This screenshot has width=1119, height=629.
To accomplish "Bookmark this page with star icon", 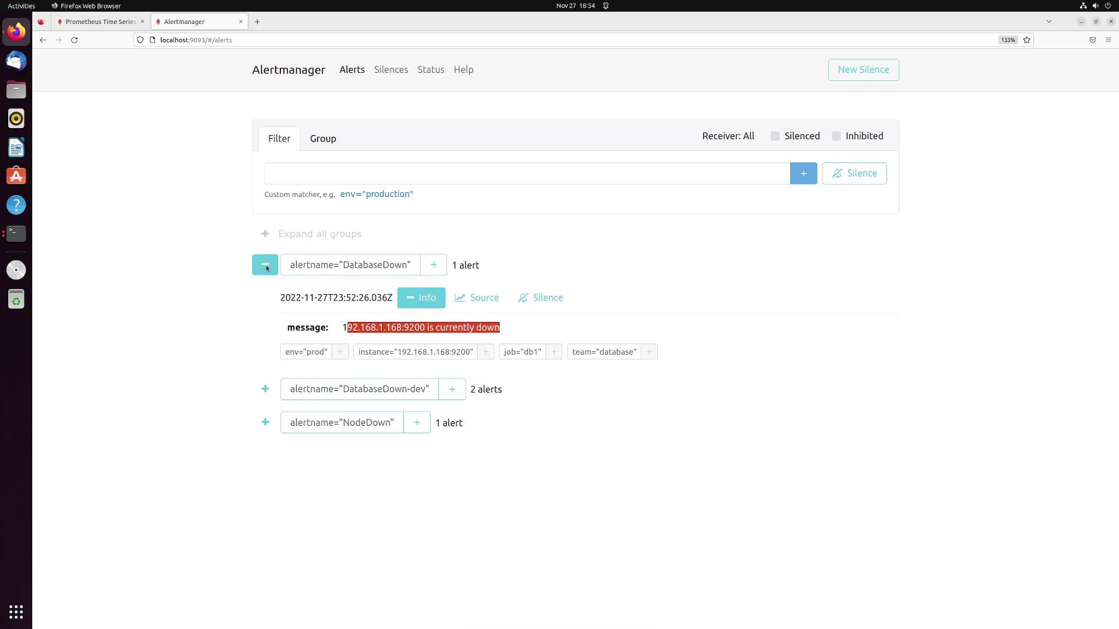I will click(x=1027, y=40).
